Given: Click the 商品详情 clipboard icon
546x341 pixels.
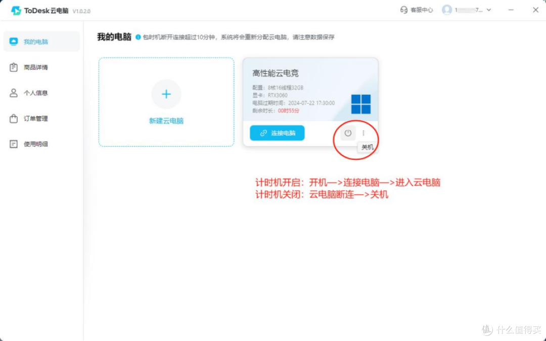Looking at the screenshot, I should tap(14, 67).
